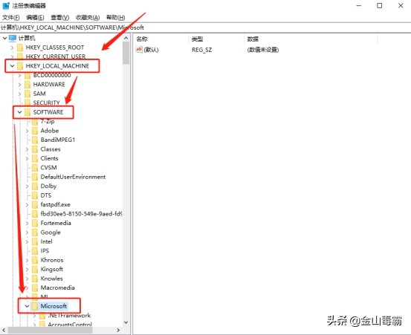Expand the Fortemedia key
This screenshot has width=411, height=335.
coord(27,223)
